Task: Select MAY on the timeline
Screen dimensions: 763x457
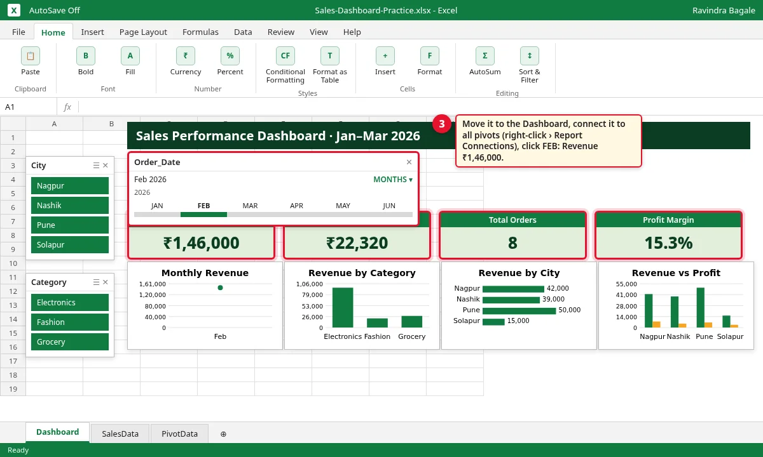Action: (x=343, y=206)
